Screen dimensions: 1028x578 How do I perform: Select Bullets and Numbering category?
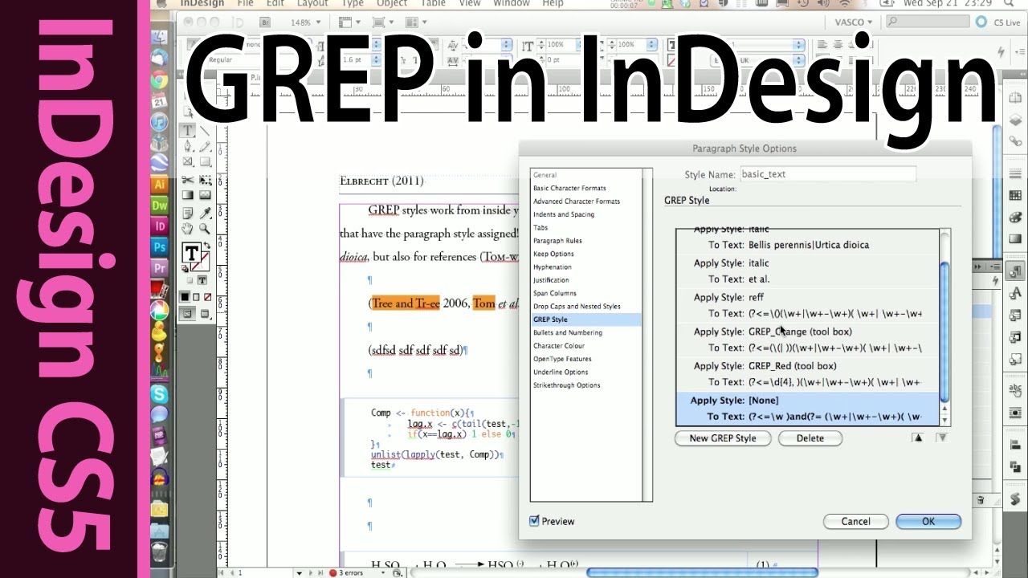point(567,332)
